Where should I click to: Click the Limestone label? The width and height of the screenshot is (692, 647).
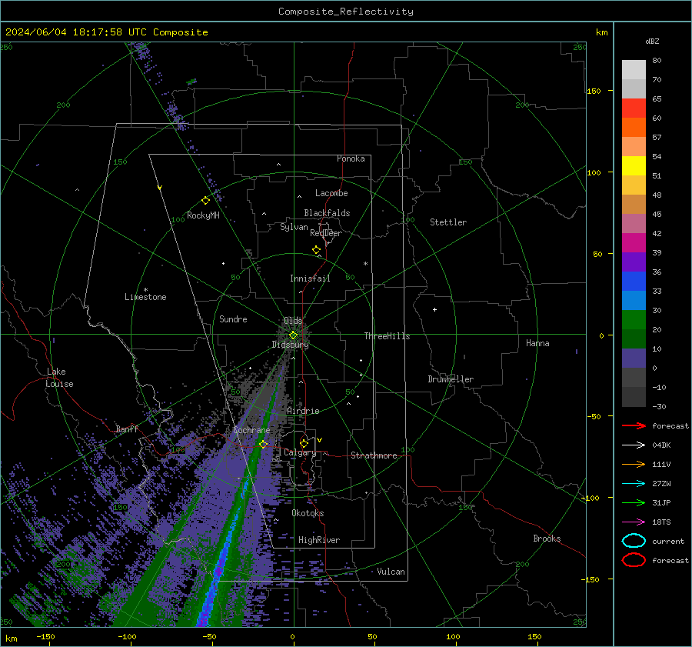tap(145, 297)
